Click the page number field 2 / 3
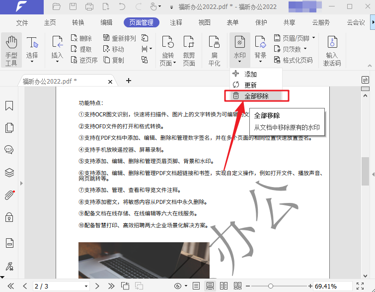The width and height of the screenshot is (375, 292). tap(61, 286)
